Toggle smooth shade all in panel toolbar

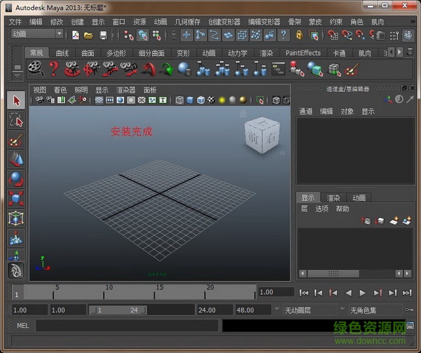click(190, 100)
